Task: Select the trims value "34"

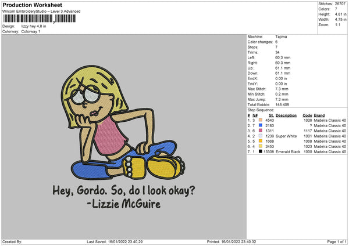Action: click(277, 53)
